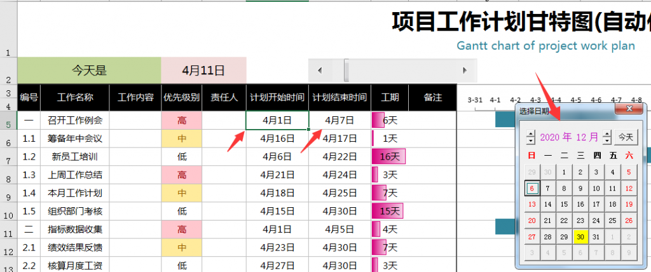Click the 指标数据收集 task name
This screenshot has width=651, height=272.
click(x=75, y=229)
